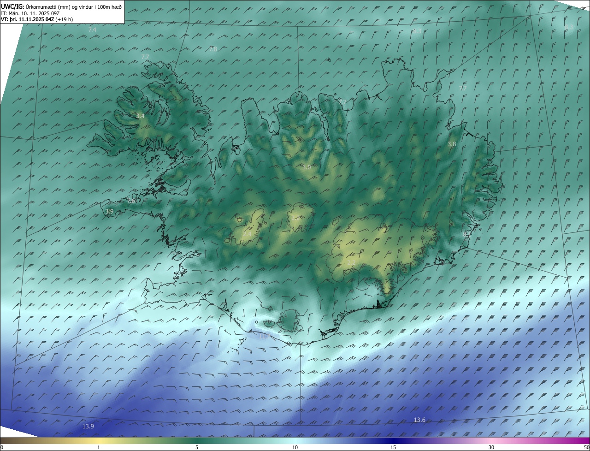The image size is (590, 451).
Task: Click the 7.6 value label
Action: click(x=131, y=201)
